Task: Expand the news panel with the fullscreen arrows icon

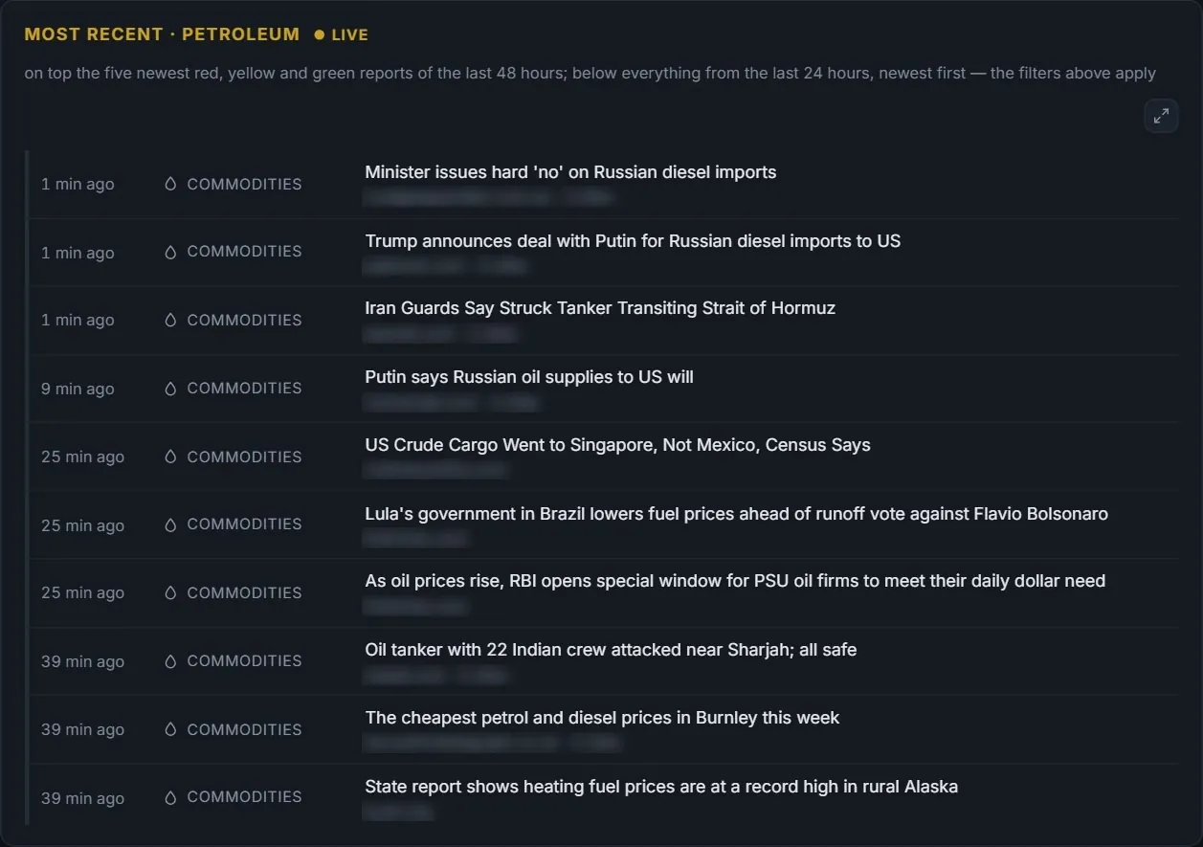Action: coord(1161,116)
